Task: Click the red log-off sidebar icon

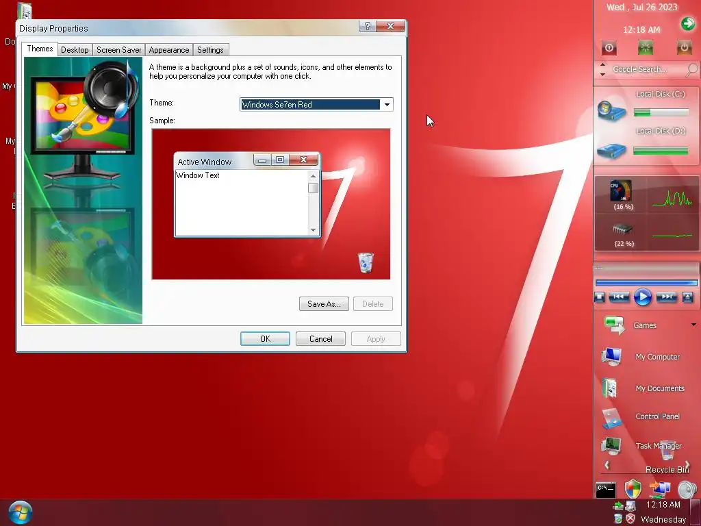Action: pyautogui.click(x=609, y=48)
